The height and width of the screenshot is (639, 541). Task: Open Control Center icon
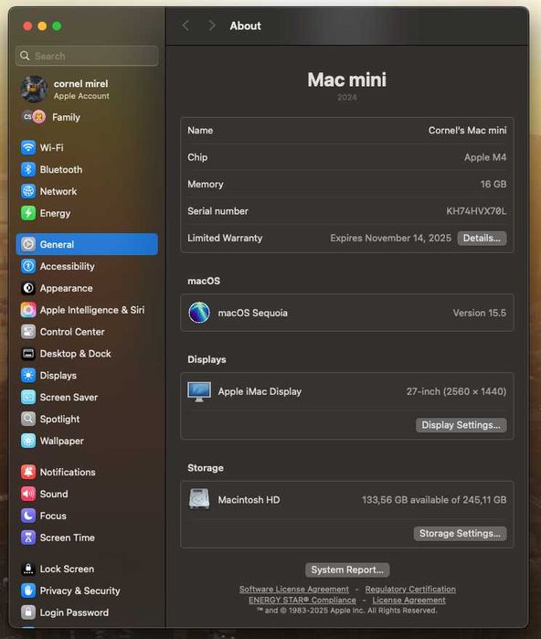(x=28, y=332)
